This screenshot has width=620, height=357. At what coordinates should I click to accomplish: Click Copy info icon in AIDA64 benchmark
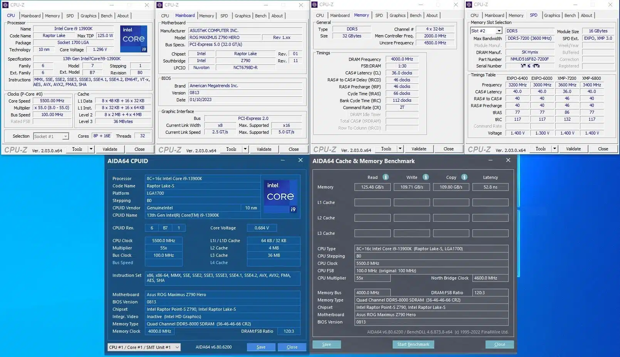click(x=464, y=177)
